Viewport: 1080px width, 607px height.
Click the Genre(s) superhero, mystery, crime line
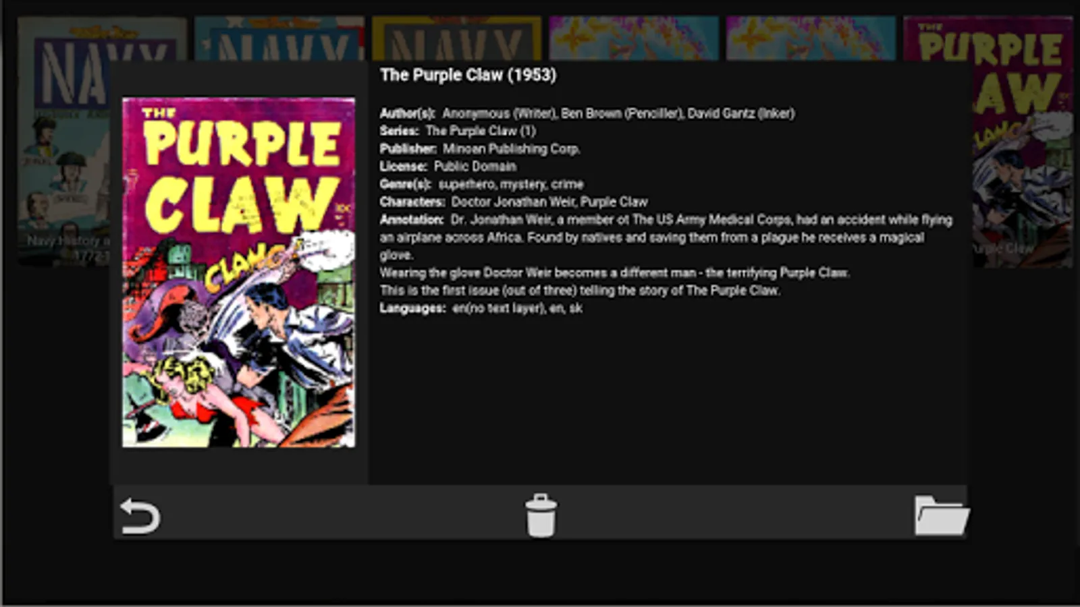pos(481,184)
